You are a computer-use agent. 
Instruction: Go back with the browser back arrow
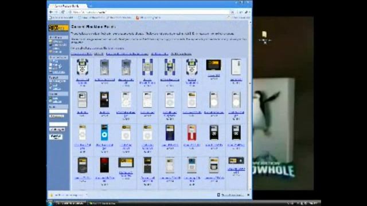(51, 12)
